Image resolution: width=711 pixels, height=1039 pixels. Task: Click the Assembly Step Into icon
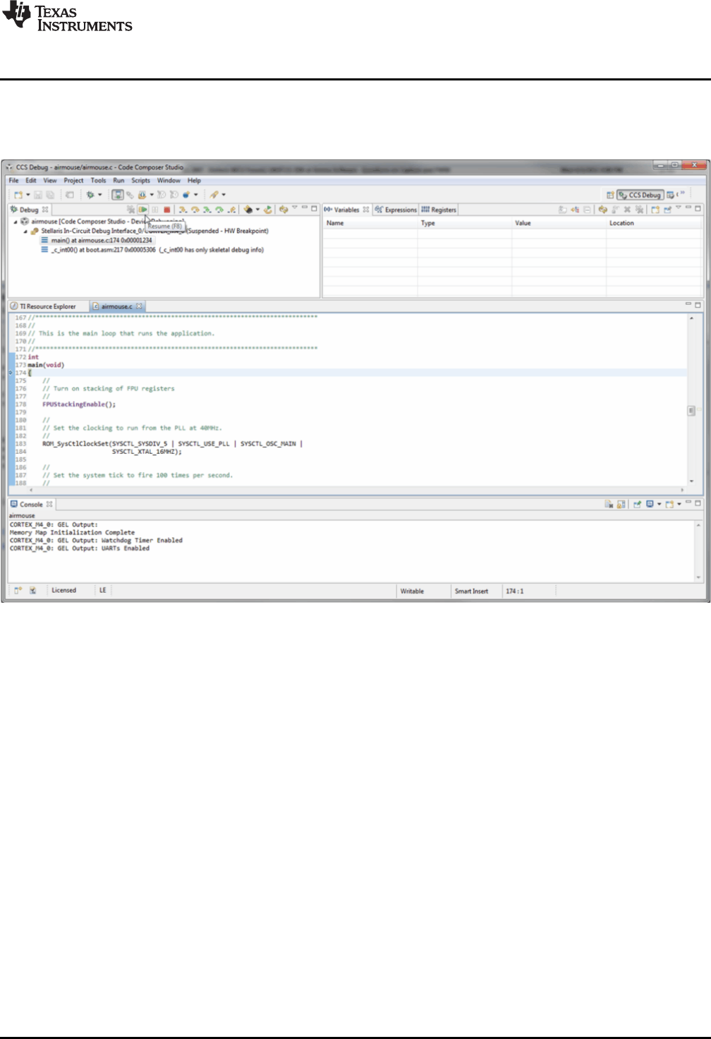tap(207, 210)
